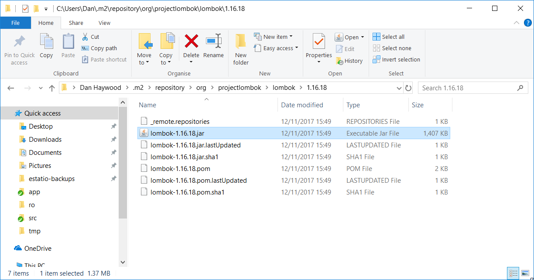Screen dimensions: 534x280
Task: Switch to the View ribbon tab
Action: tap(104, 23)
